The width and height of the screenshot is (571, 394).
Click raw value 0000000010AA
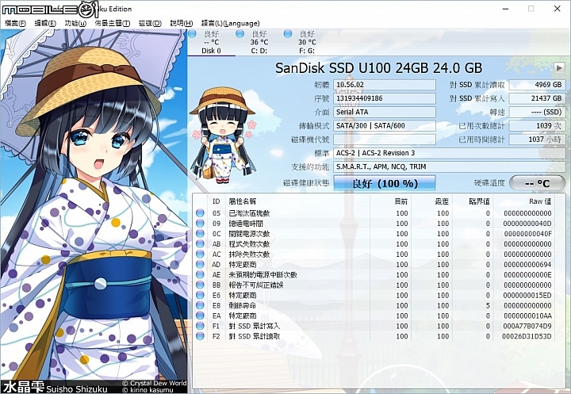tap(527, 316)
